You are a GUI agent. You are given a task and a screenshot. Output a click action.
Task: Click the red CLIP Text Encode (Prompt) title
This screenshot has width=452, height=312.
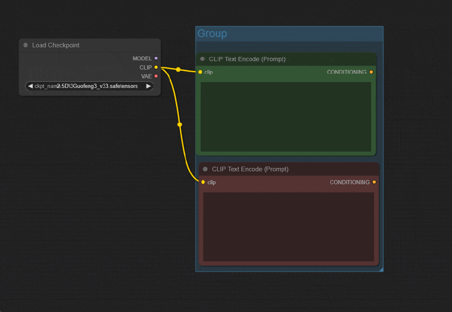pyautogui.click(x=250, y=169)
